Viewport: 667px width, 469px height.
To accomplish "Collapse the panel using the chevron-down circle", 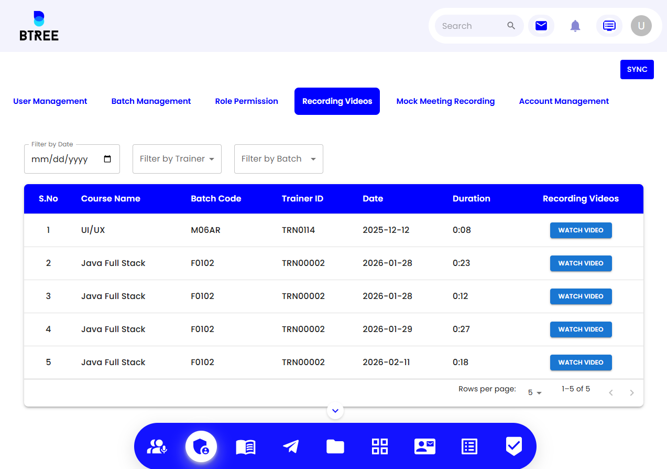I will click(x=335, y=410).
